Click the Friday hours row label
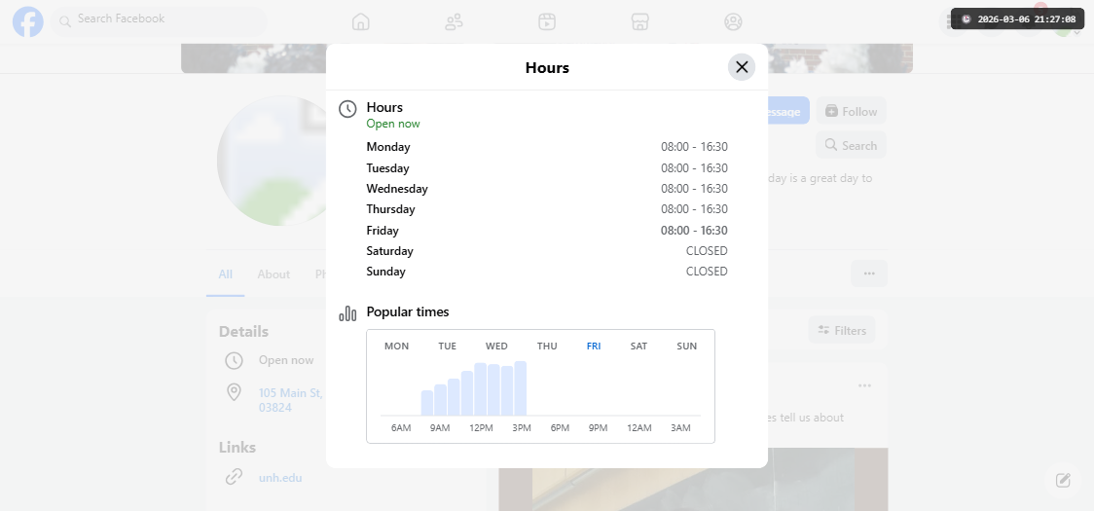 (x=383, y=231)
